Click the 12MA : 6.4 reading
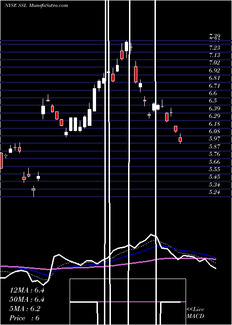The height and width of the screenshot is (325, 232). coord(27,290)
